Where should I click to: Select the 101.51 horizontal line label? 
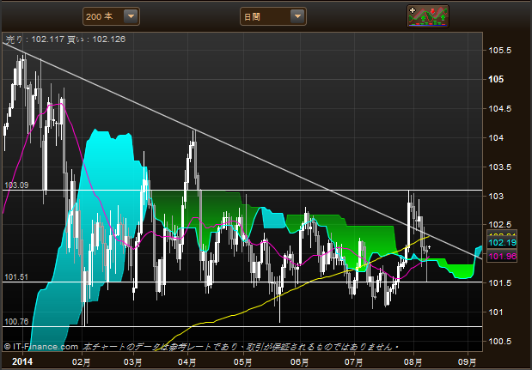16,277
